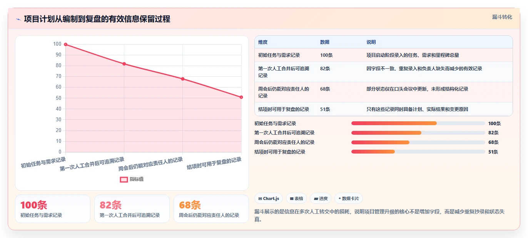Click description 项目启动阶段录入的任务、需求和里程碑总量
Viewport: 528px width, 238px height.
(x=413, y=55)
